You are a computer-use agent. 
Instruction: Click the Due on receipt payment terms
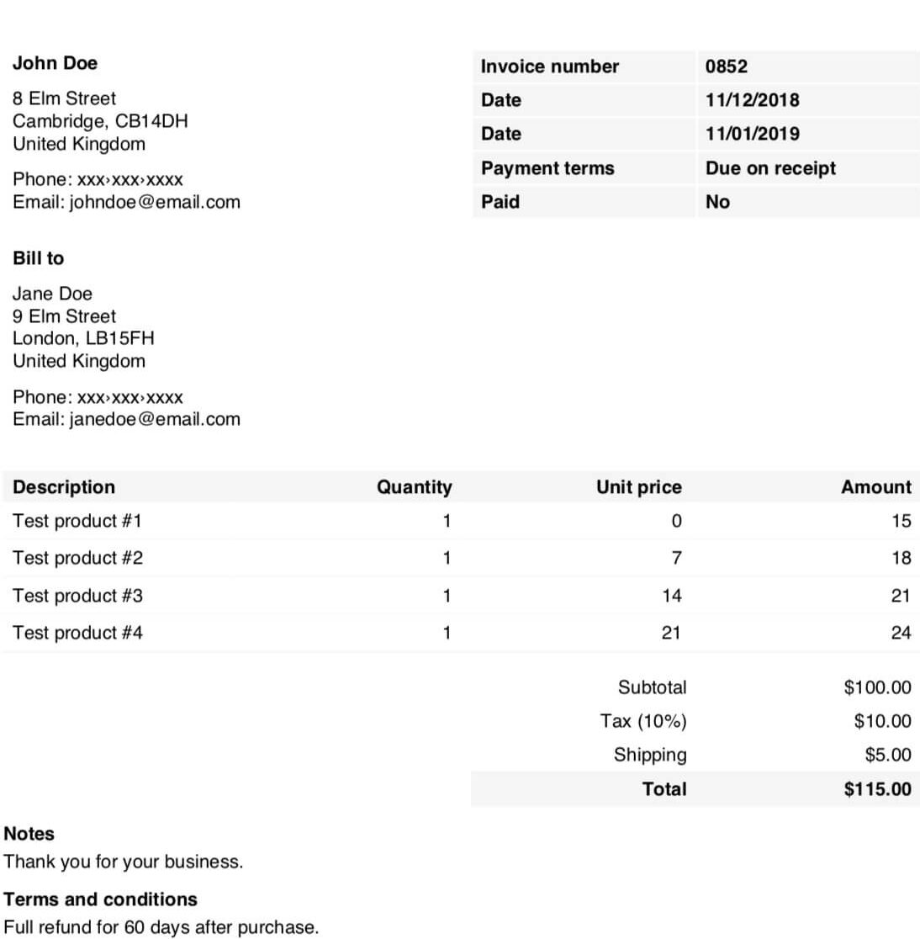(770, 168)
